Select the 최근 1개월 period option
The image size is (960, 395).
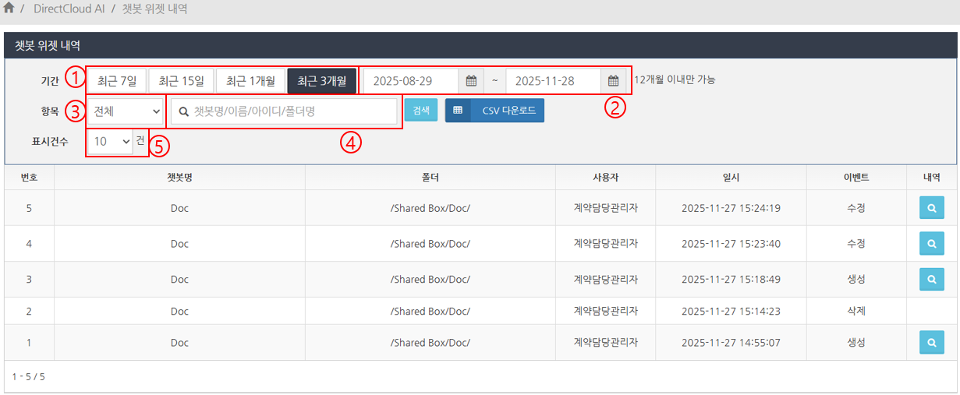(250, 80)
